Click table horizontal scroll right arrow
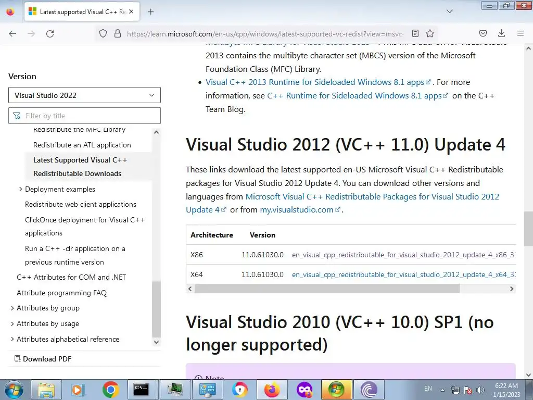Viewport: 533px width, 400px height. coord(512,289)
